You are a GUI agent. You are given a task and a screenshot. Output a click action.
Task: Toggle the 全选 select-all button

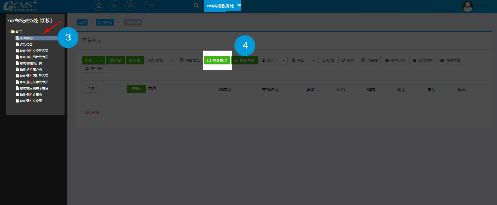point(91,88)
